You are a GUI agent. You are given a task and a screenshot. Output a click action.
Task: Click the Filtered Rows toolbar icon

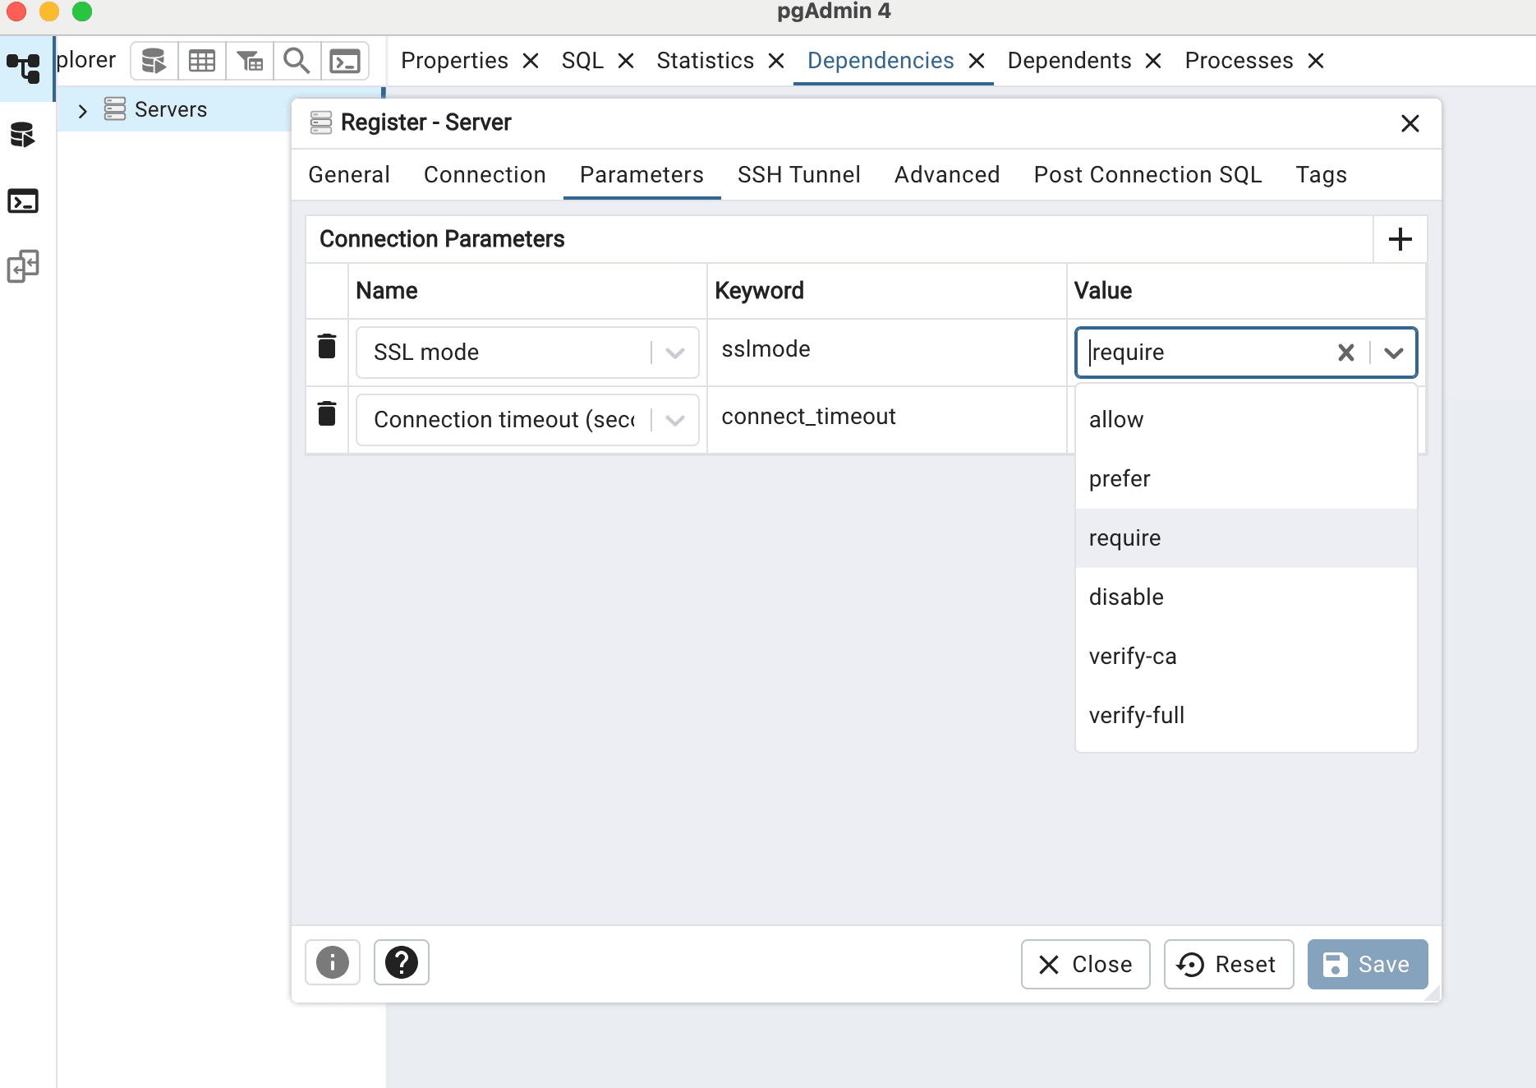(250, 61)
